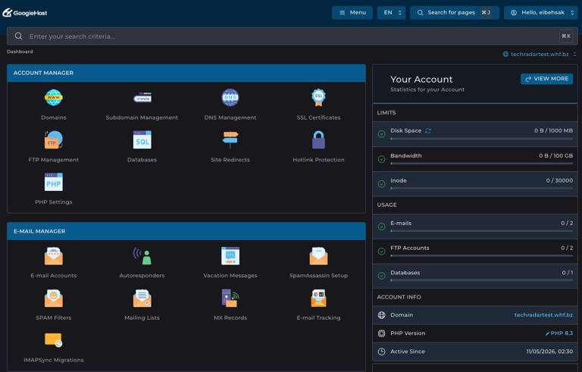Open Subdomain Management icon

[x=142, y=98]
